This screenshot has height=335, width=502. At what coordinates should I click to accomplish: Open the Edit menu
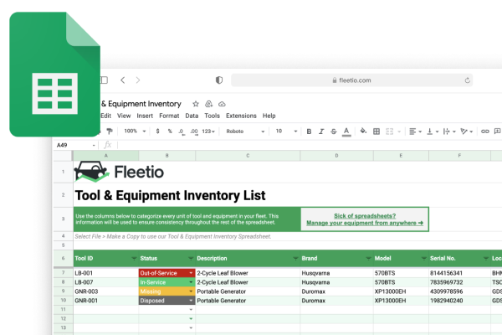[x=105, y=116]
